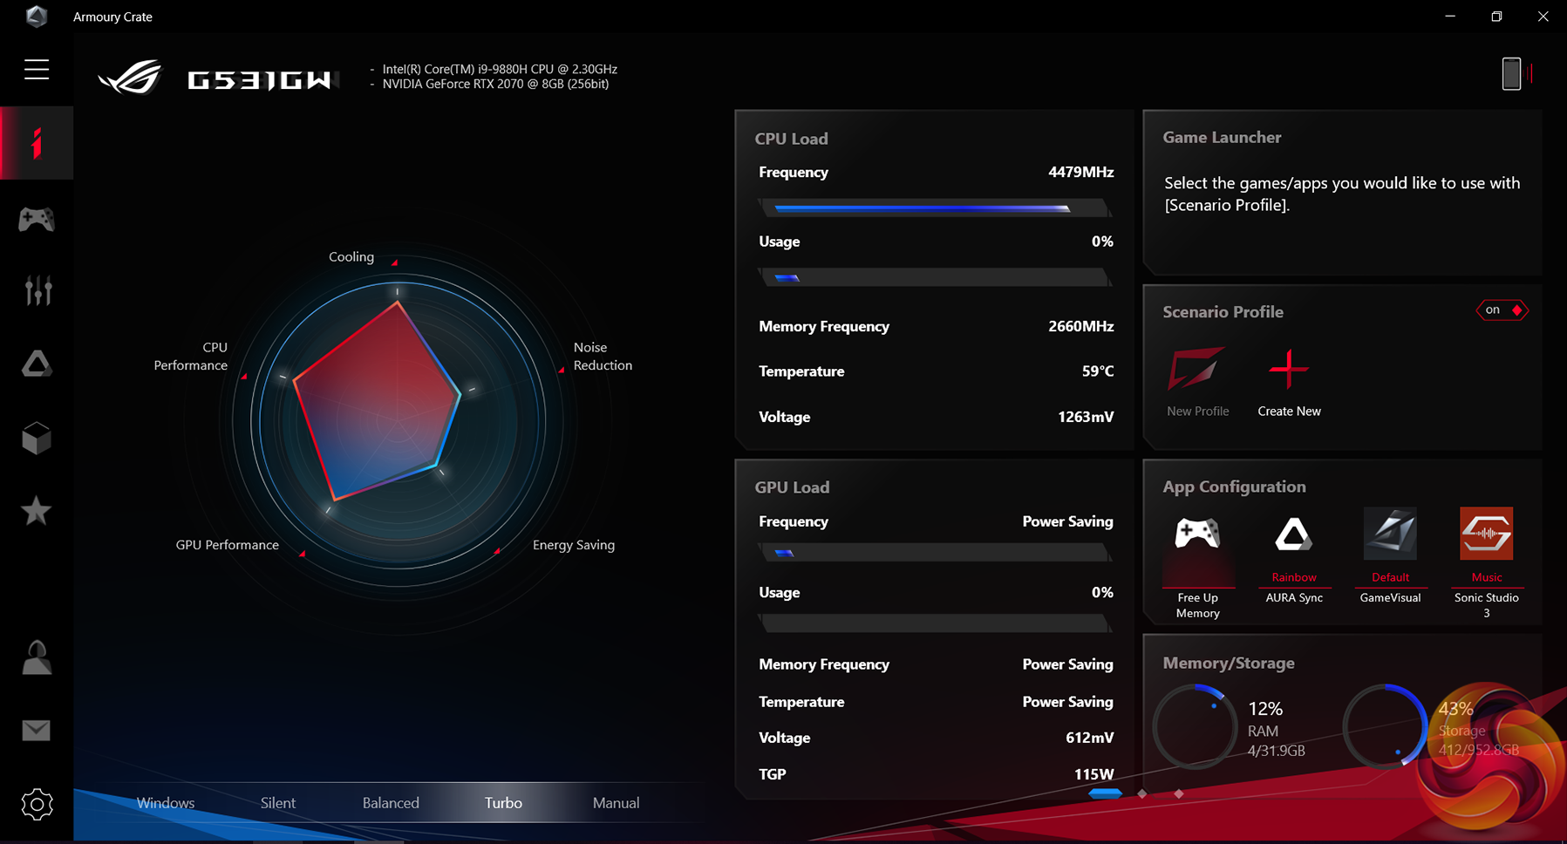Click the 115W TGP value

tap(1094, 774)
